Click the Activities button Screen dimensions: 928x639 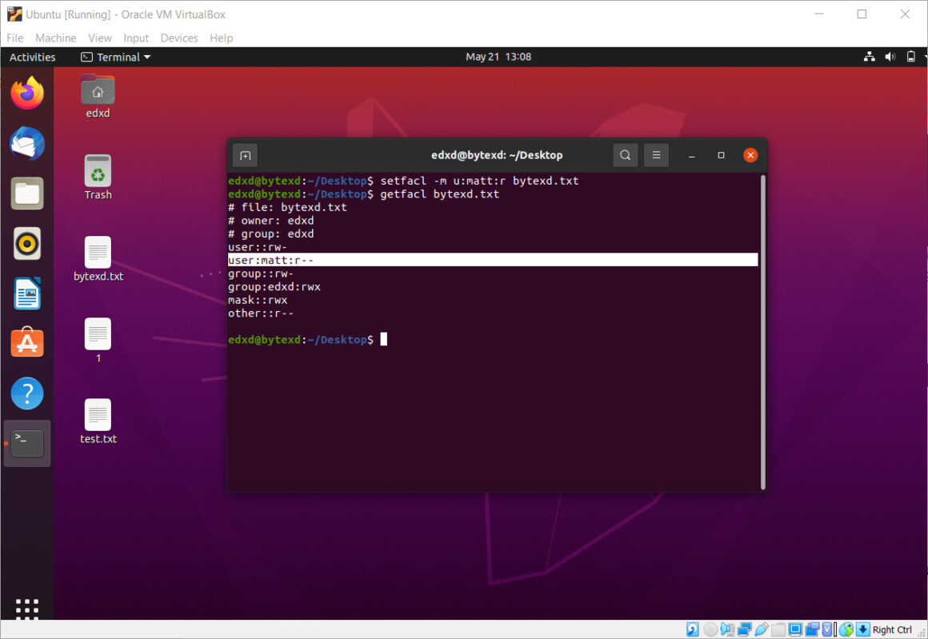[32, 57]
